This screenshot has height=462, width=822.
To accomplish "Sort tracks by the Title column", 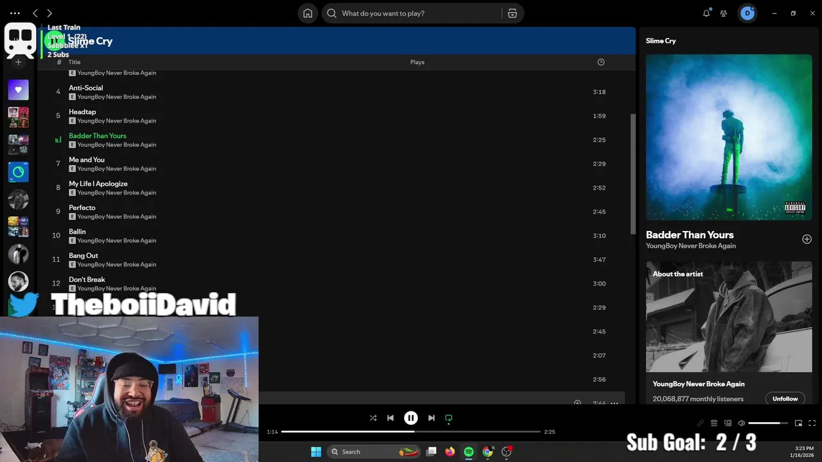I will coord(74,62).
